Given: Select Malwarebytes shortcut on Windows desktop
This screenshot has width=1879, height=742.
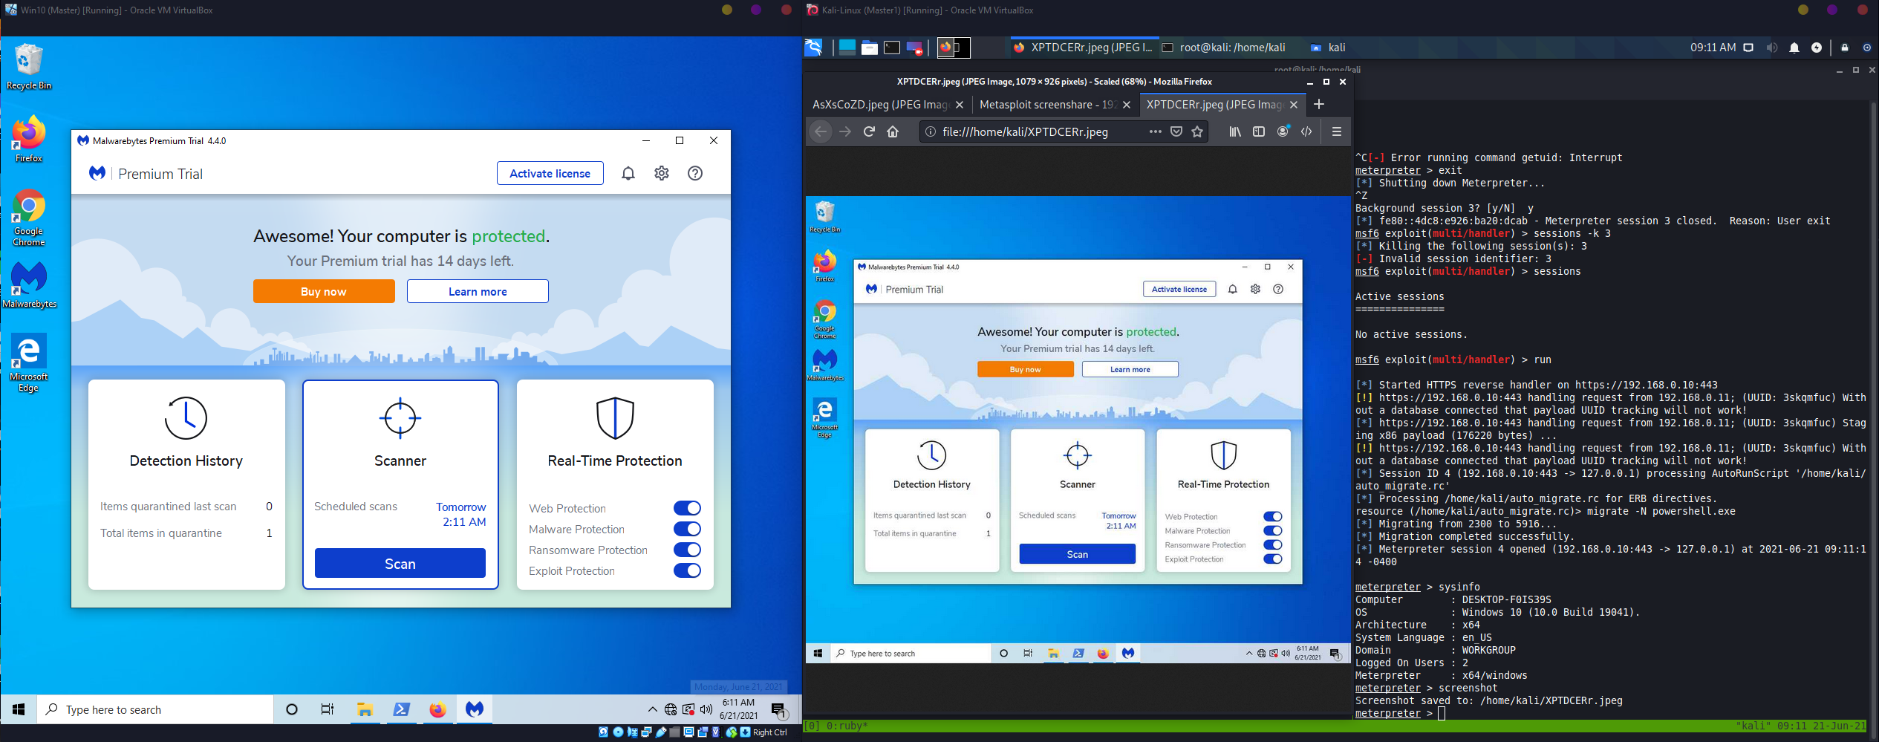Looking at the screenshot, I should 29,284.
